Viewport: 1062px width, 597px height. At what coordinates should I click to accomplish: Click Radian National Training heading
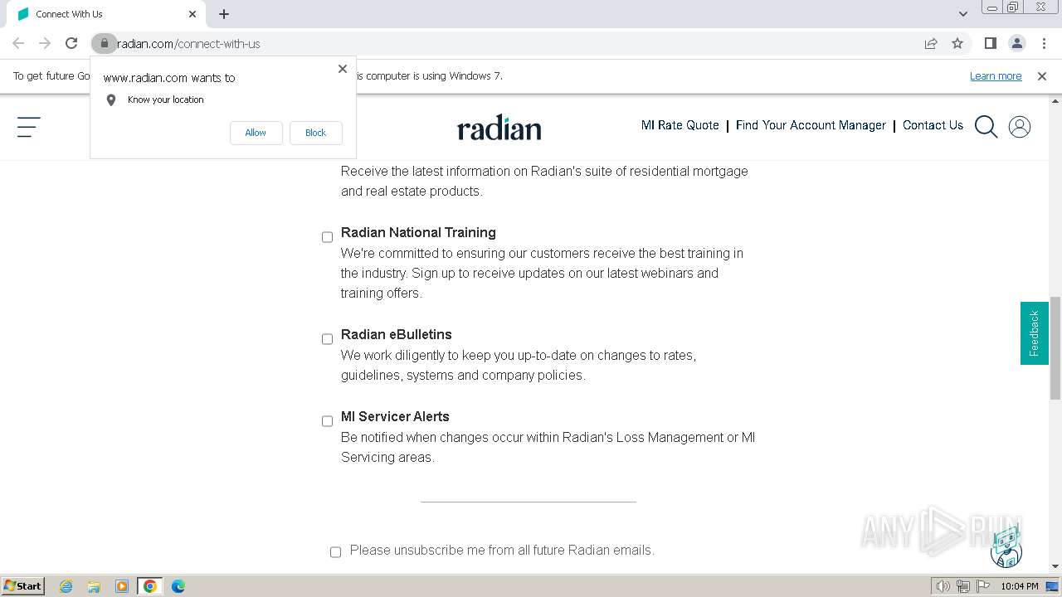click(x=418, y=233)
